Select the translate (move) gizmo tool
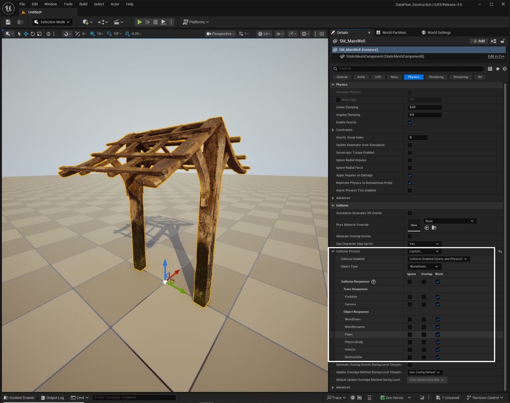Screen dimensions: 510x403 26,34
